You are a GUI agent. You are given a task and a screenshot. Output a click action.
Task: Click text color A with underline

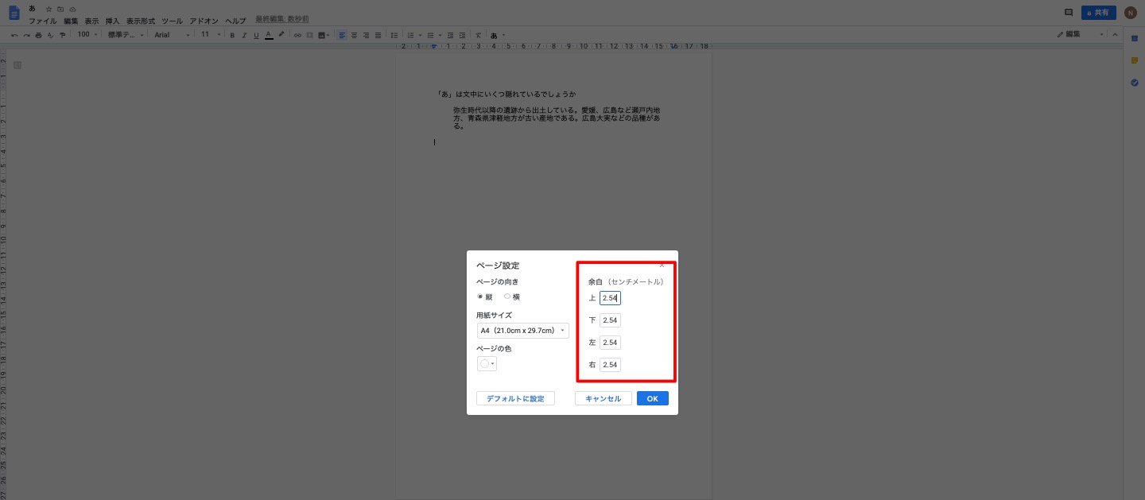tap(269, 35)
